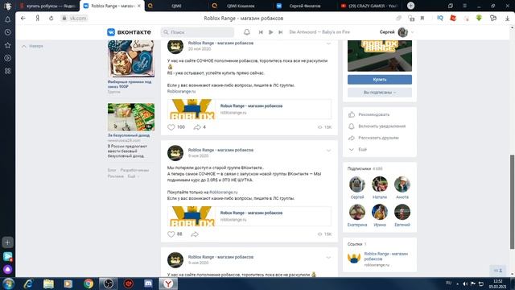Open Discord from the taskbar
Image resolution: width=515 pixels, height=290 pixels.
pyautogui.click(x=148, y=284)
